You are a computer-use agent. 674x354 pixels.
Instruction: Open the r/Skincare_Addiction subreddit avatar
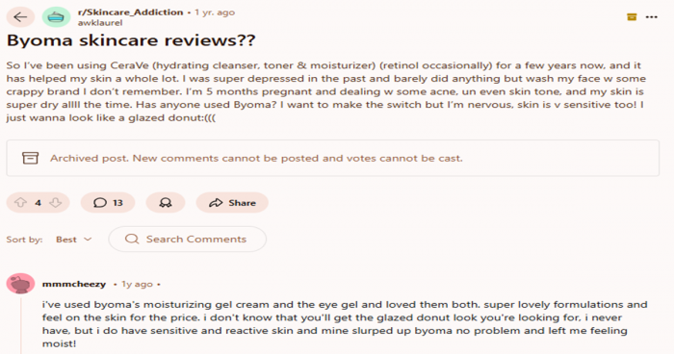click(x=56, y=17)
